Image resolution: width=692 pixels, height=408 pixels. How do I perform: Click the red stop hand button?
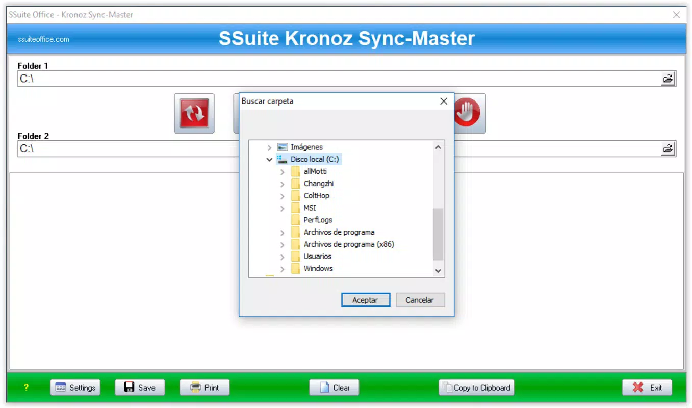(468, 113)
